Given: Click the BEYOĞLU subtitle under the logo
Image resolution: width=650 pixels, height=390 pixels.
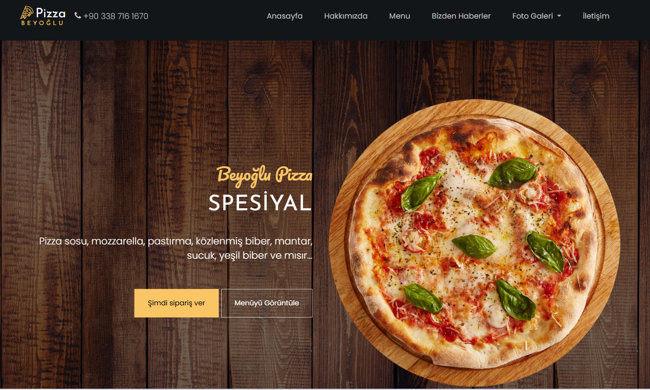Looking at the screenshot, I should [x=42, y=23].
